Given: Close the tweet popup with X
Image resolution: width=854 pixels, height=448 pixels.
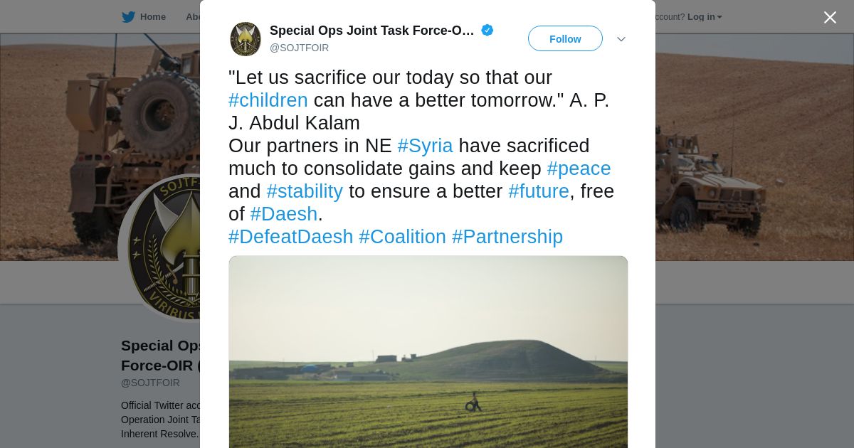Looking at the screenshot, I should 830,17.
